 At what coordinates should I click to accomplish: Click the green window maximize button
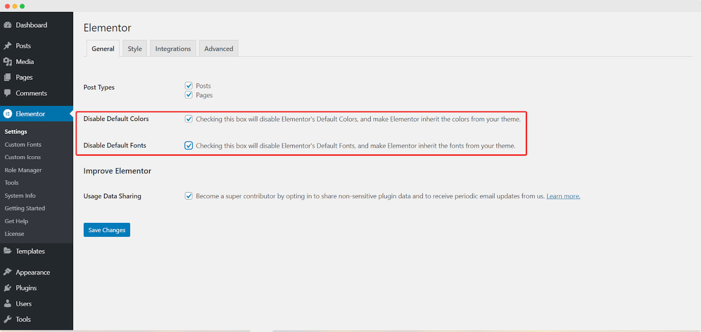point(22,6)
